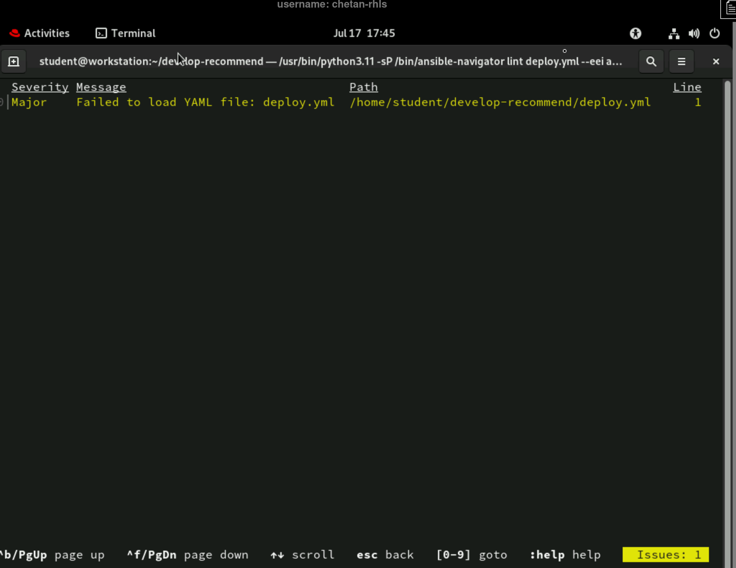Click the Severity column header
This screenshot has height=568, width=736.
[x=40, y=87]
